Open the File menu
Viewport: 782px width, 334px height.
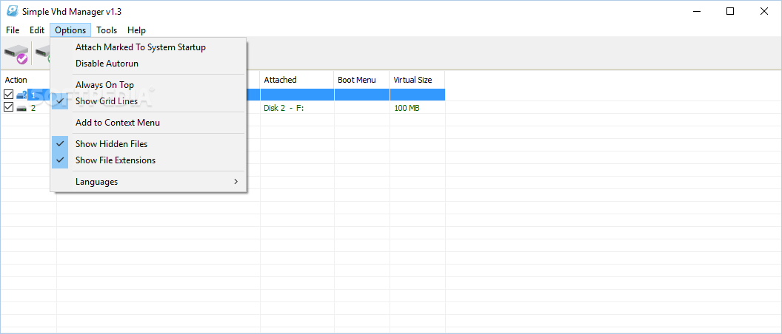coord(13,30)
